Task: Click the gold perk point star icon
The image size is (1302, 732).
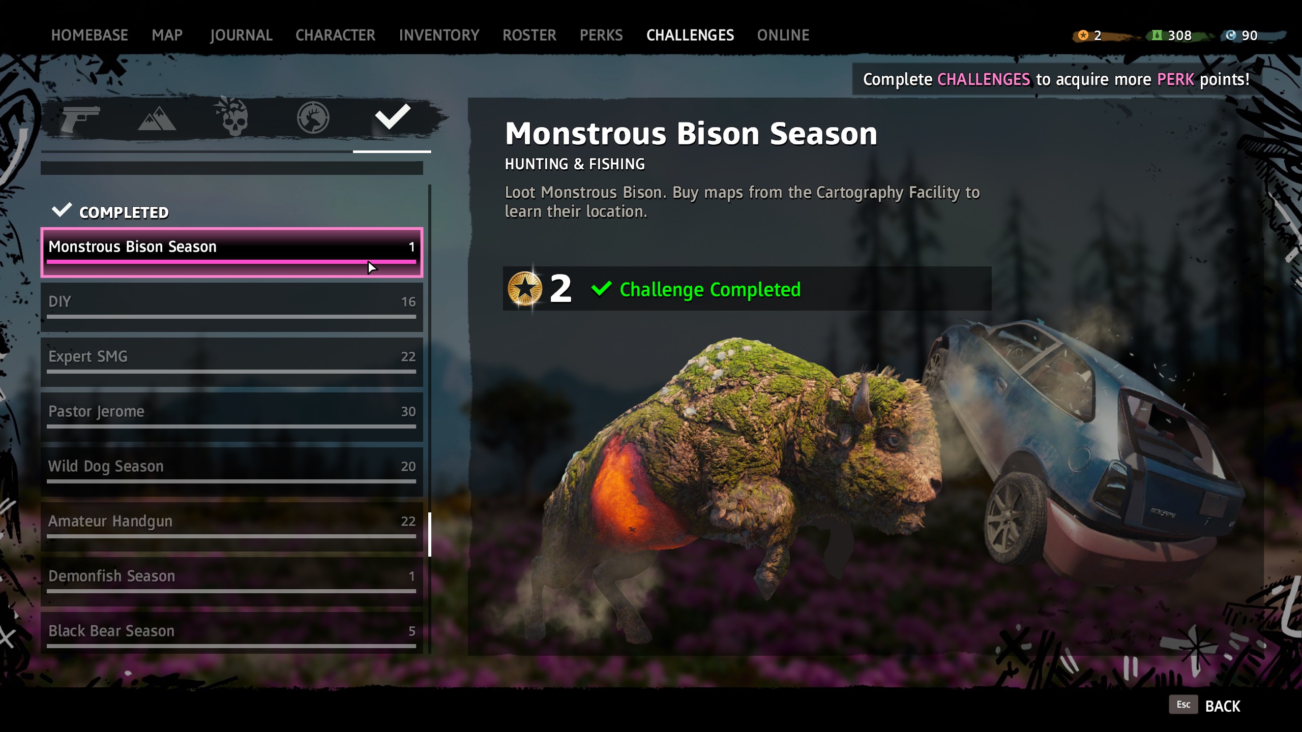Action: (525, 289)
